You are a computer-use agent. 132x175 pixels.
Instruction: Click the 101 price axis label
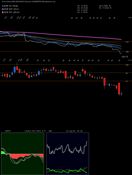[127, 65]
